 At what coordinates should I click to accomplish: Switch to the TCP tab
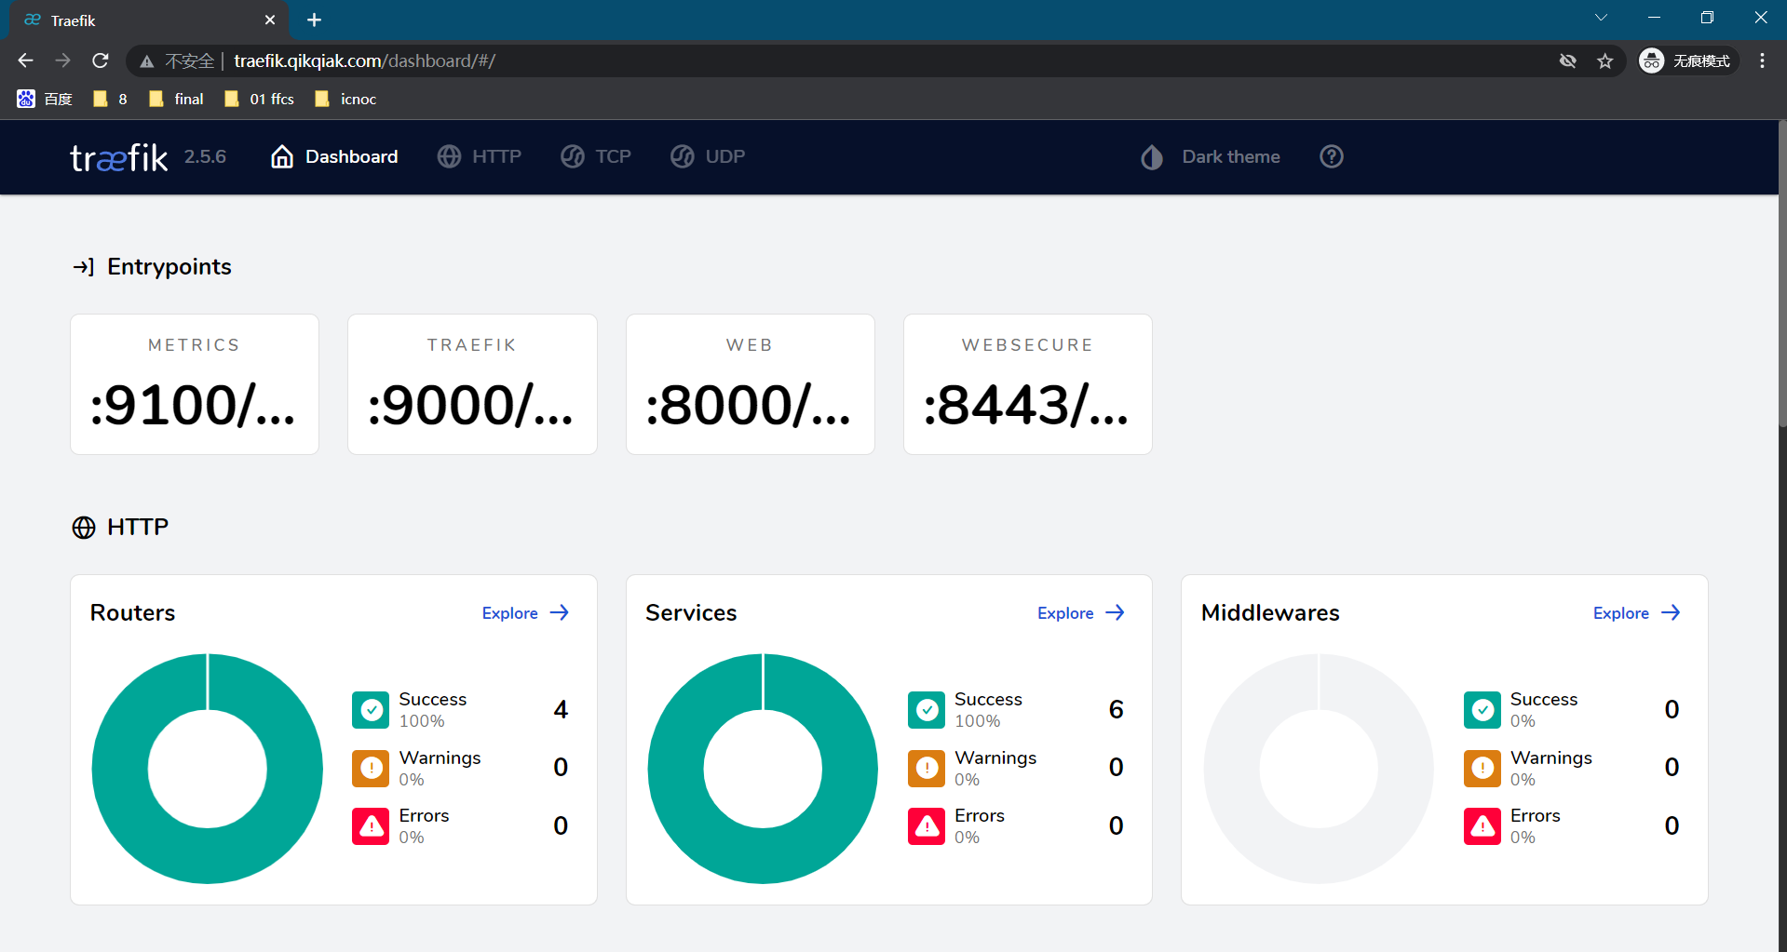[x=596, y=156]
